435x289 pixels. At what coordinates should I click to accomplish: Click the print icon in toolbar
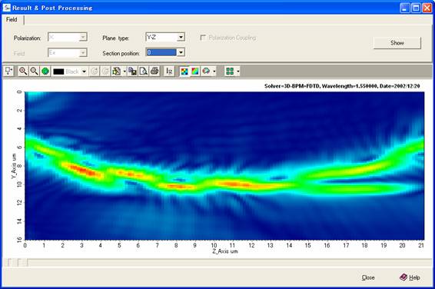coord(154,71)
